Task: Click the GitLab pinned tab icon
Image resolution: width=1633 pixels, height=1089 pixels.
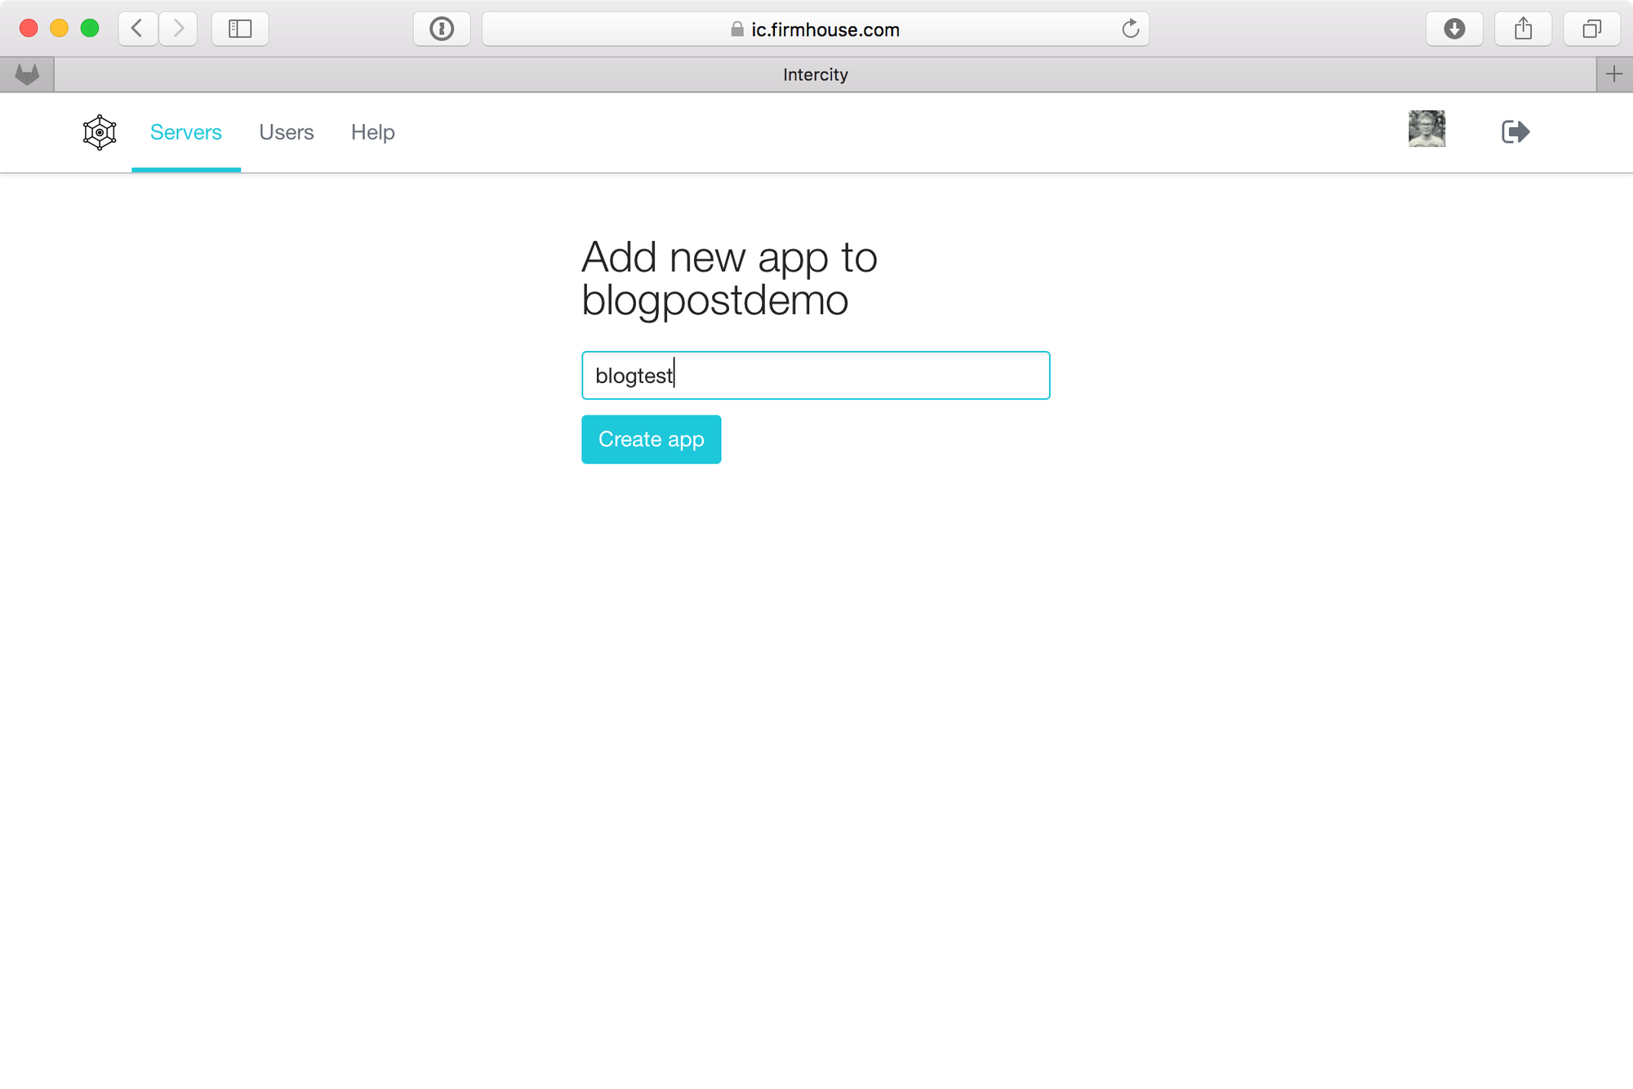Action: (27, 74)
